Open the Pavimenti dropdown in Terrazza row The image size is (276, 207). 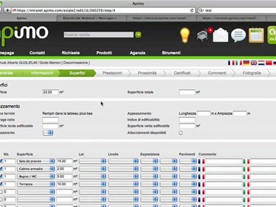(x=188, y=184)
